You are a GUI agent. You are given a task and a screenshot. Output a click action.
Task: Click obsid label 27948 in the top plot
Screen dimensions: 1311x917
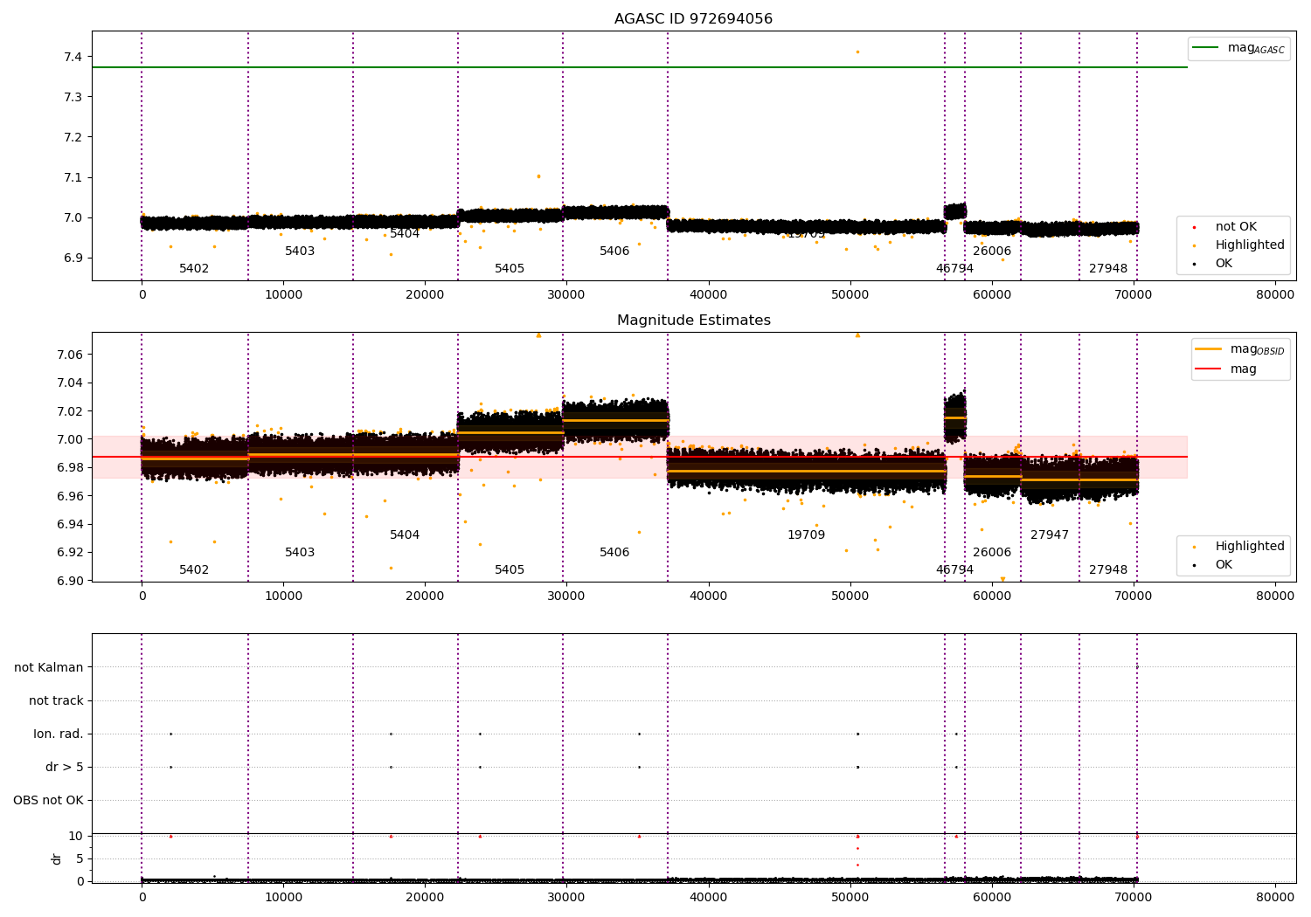pyautogui.click(x=1108, y=269)
